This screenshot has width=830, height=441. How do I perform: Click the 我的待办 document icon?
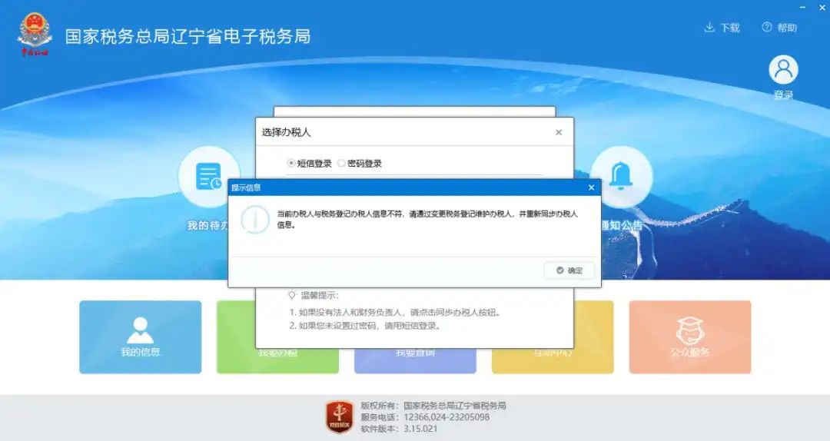(x=208, y=176)
